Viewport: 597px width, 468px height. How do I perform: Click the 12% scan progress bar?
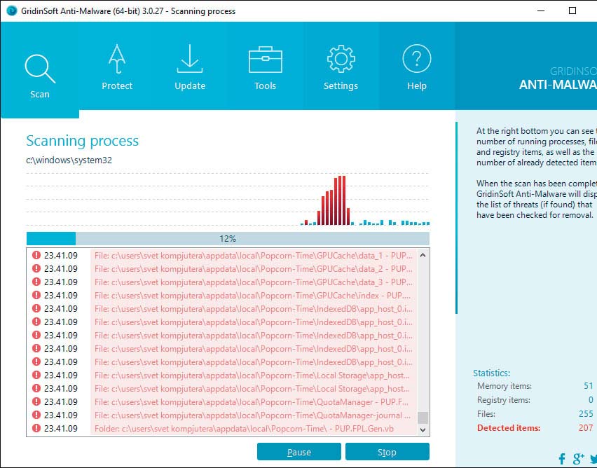click(x=228, y=239)
